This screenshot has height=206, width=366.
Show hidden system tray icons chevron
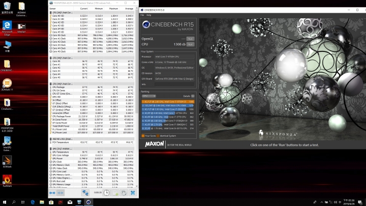(322, 202)
